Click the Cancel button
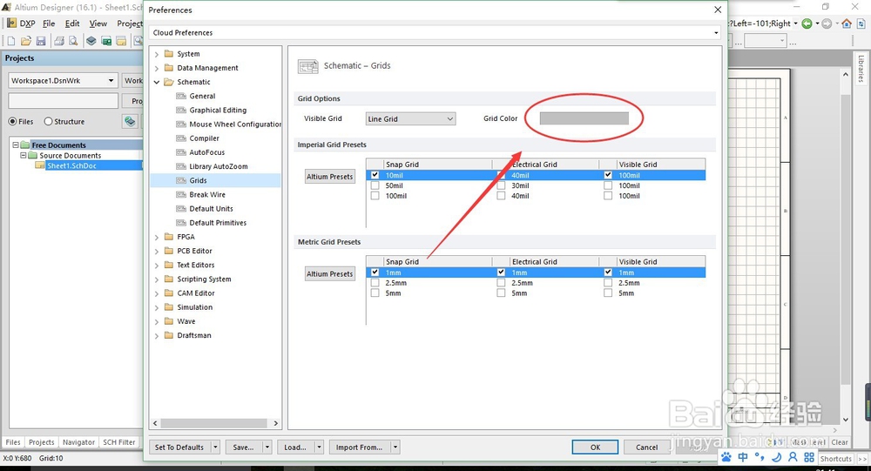Screen dimensions: 871x471 point(646,447)
